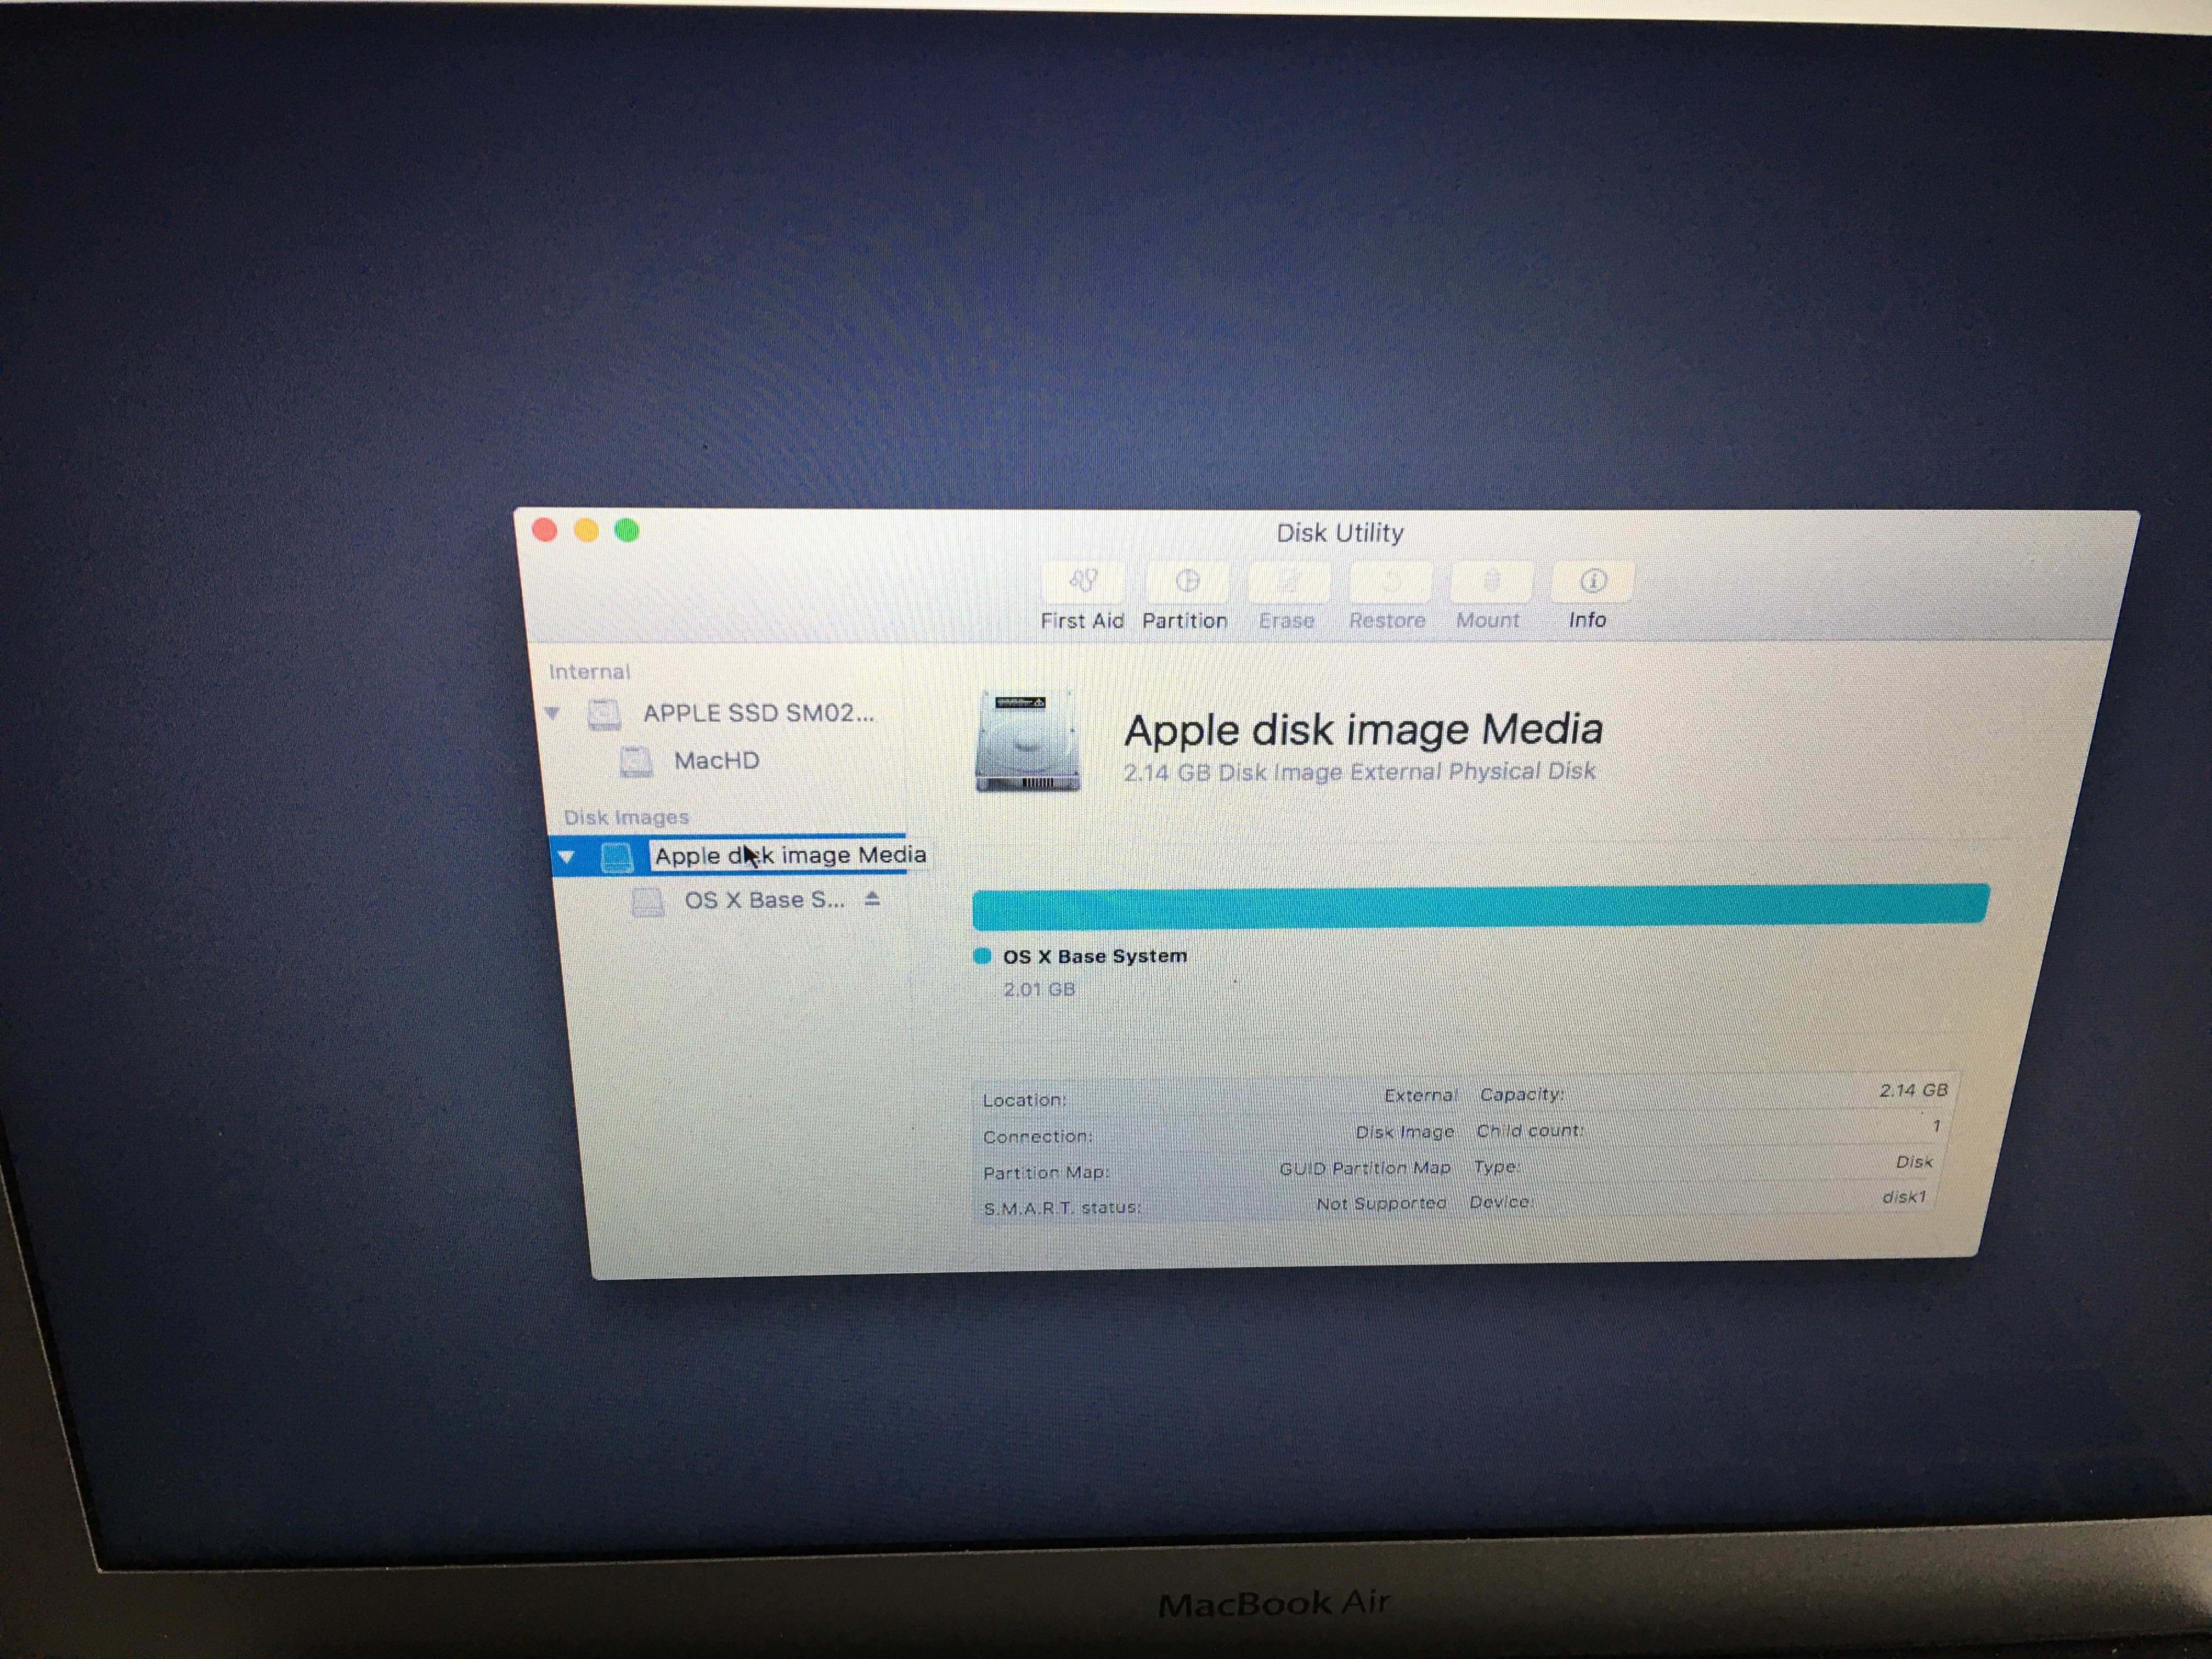Select OS X Base System volume in sidebar
Screen dimensions: 2212x1659
click(x=763, y=900)
